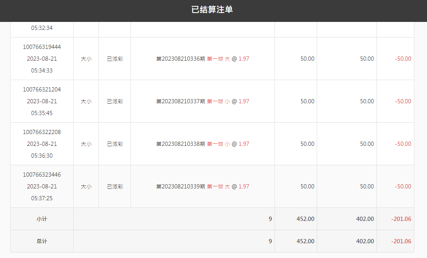Click the 05:34:33 timestamp
This screenshot has width=427, height=258.
pyautogui.click(x=42, y=70)
